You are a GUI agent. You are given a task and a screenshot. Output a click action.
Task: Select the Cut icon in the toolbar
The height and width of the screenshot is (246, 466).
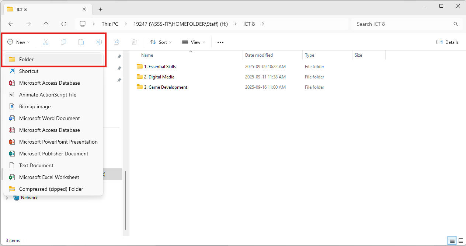[x=45, y=42]
